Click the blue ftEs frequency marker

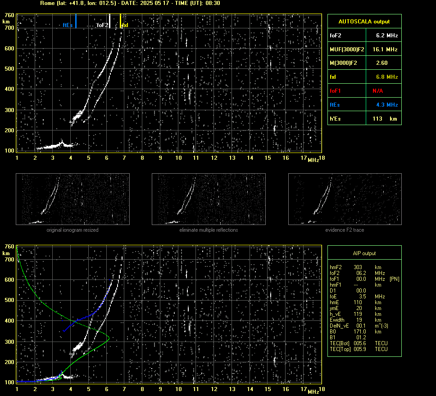pos(76,21)
